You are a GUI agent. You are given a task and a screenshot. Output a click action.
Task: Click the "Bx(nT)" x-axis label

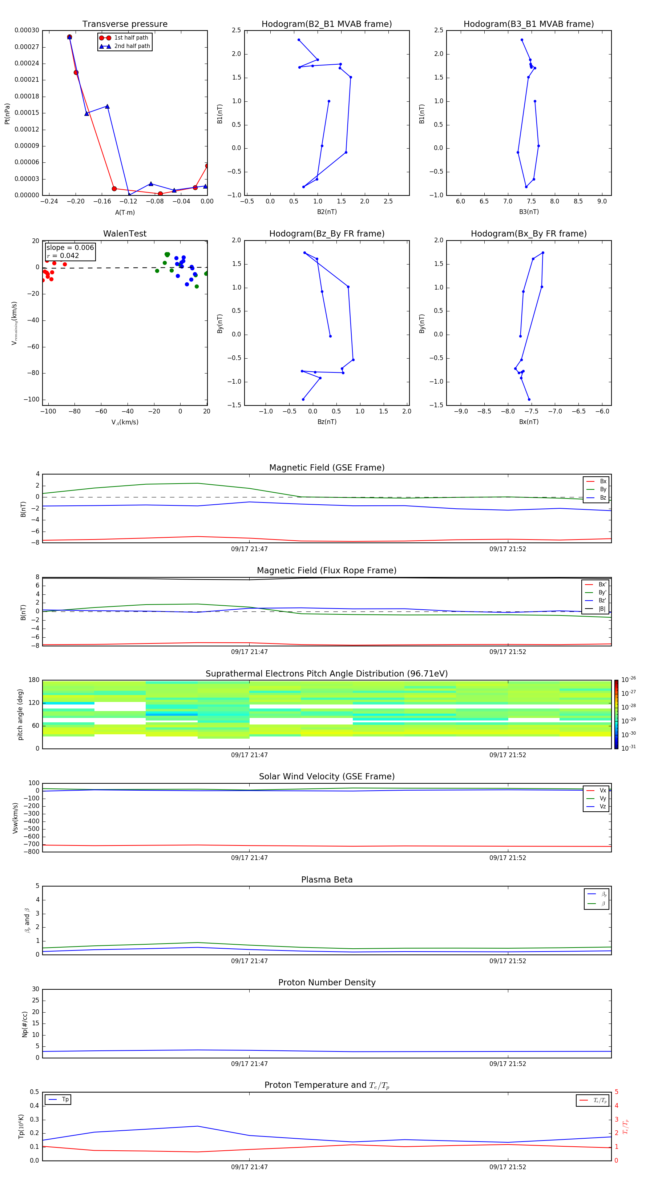coord(529,422)
